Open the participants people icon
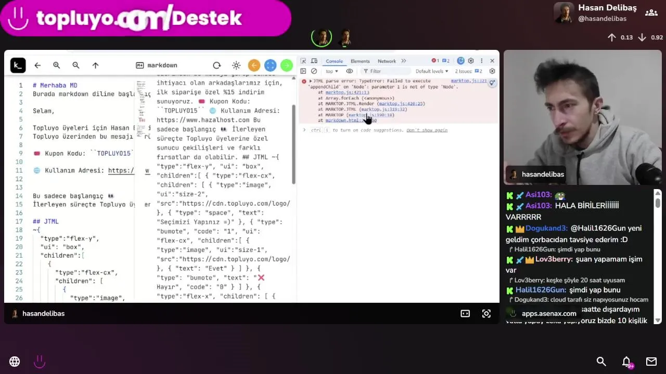The height and width of the screenshot is (374, 666). click(x=651, y=13)
